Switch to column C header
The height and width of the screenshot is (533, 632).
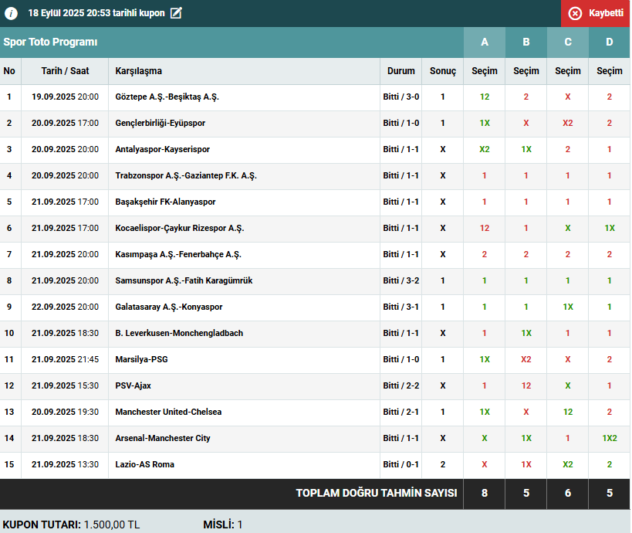(568, 42)
